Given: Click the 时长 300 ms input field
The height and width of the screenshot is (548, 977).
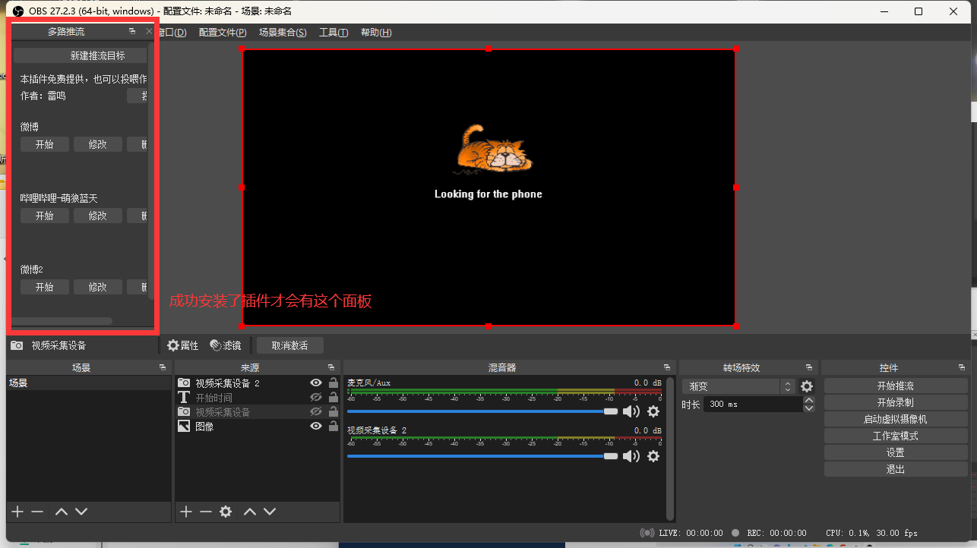Looking at the screenshot, I should [752, 405].
